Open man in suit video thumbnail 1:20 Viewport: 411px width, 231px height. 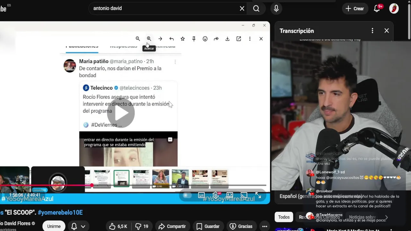pos(180,178)
